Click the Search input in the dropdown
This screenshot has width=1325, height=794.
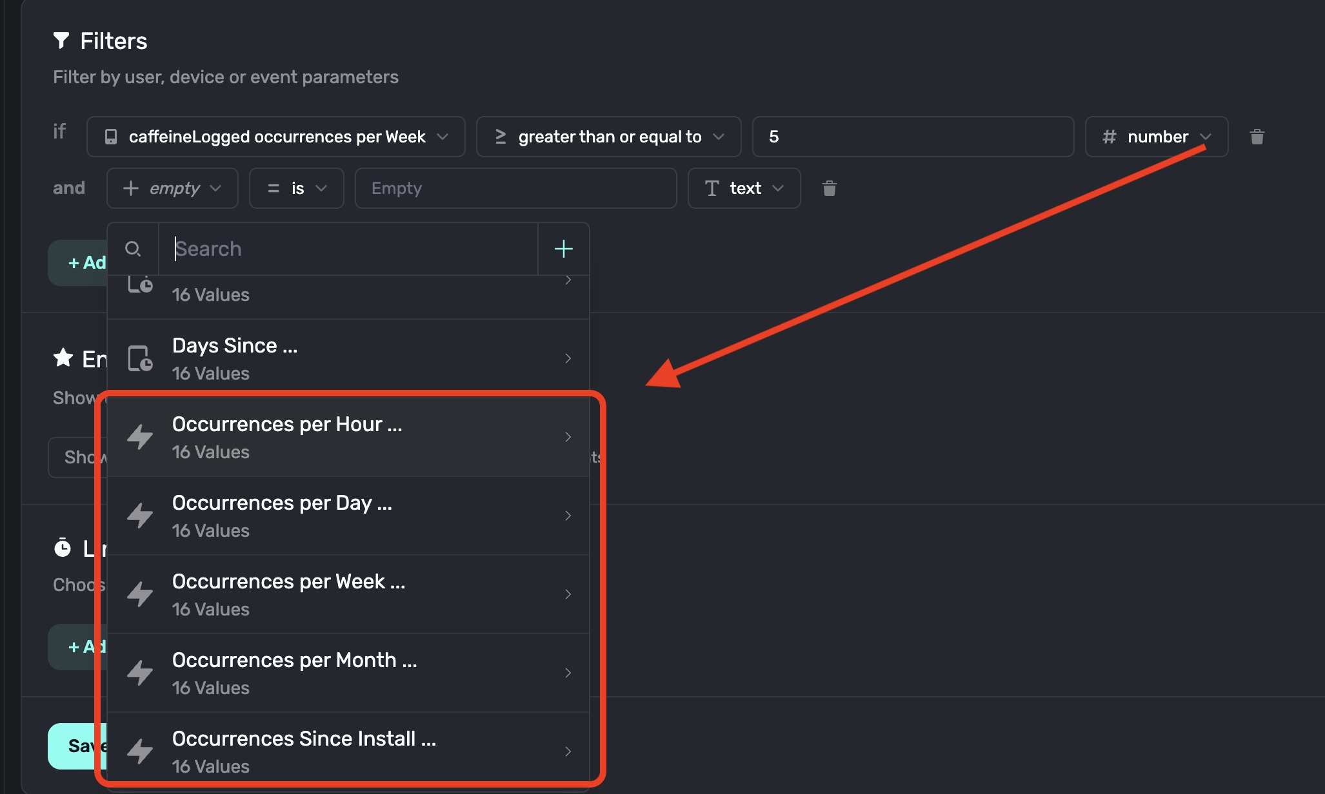348,249
